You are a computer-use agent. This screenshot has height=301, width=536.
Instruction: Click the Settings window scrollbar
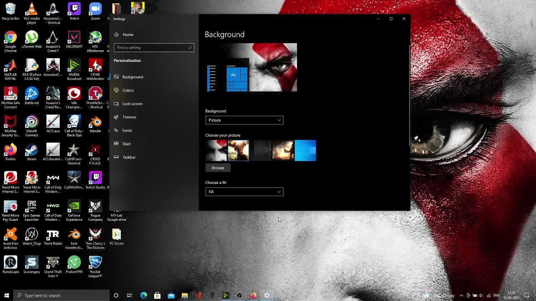[409, 96]
